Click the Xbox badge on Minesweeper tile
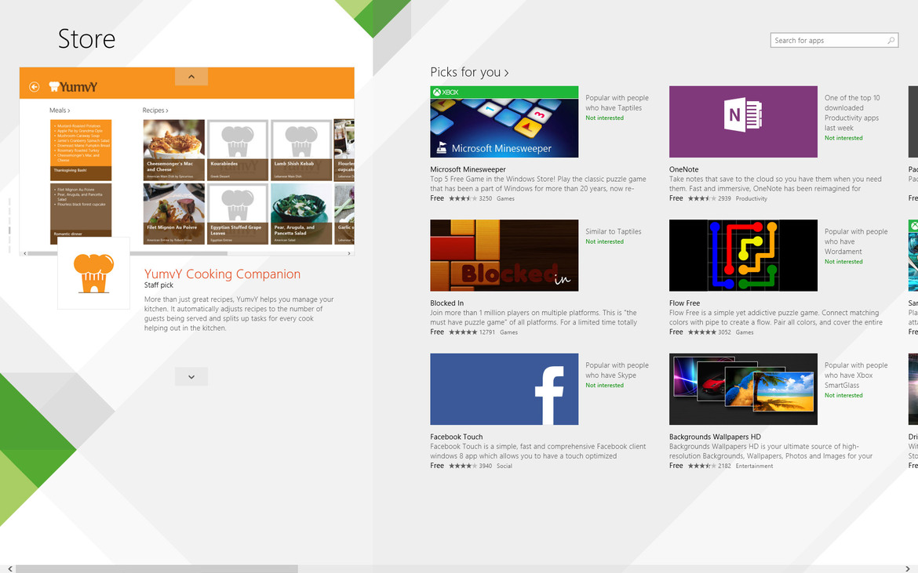 [446, 92]
